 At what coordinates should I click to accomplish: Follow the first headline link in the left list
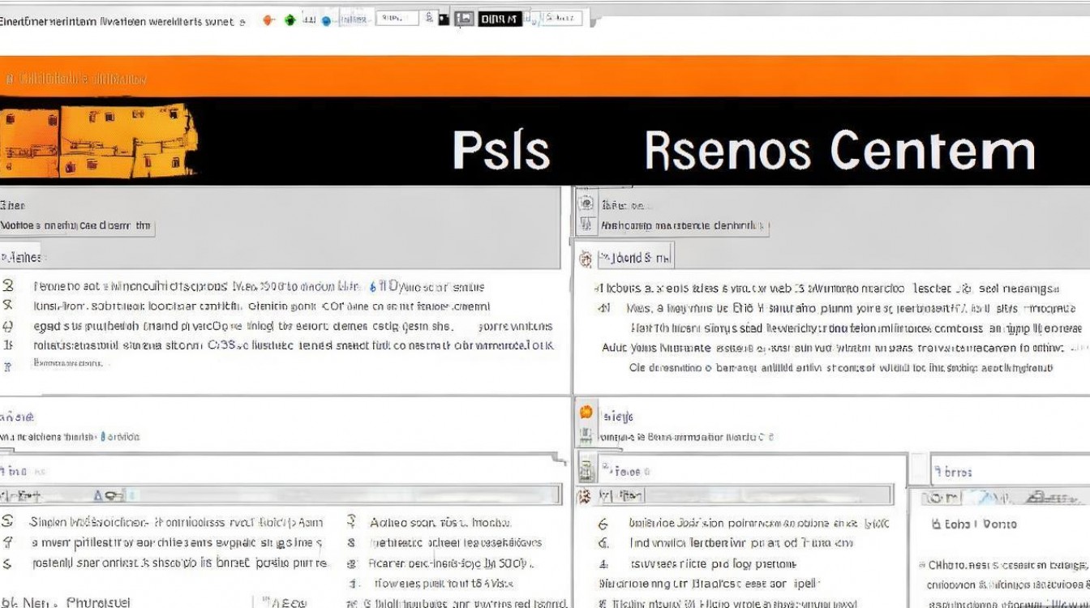[243, 285]
